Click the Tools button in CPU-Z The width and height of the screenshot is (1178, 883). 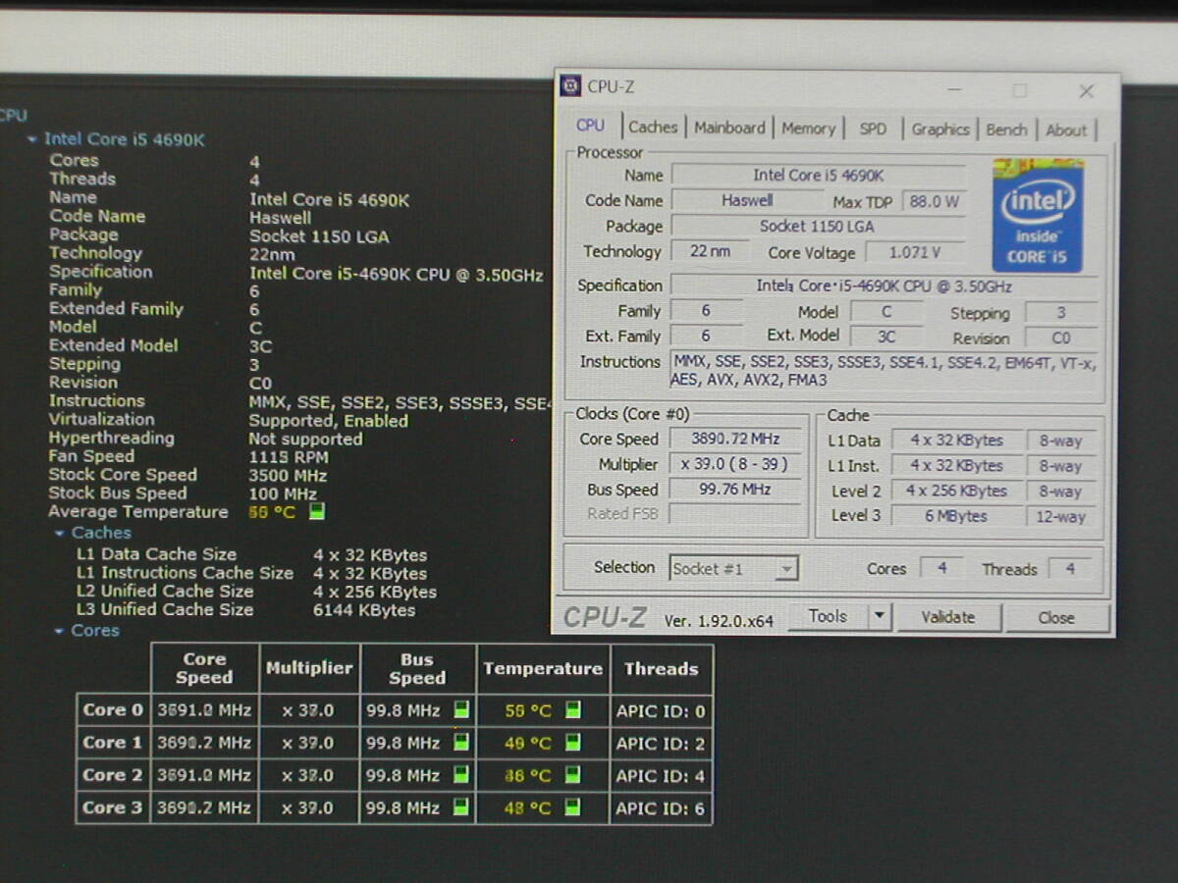tap(829, 617)
